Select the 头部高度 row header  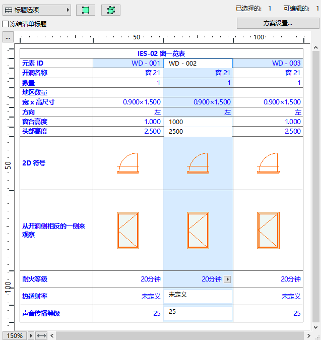[56, 131]
